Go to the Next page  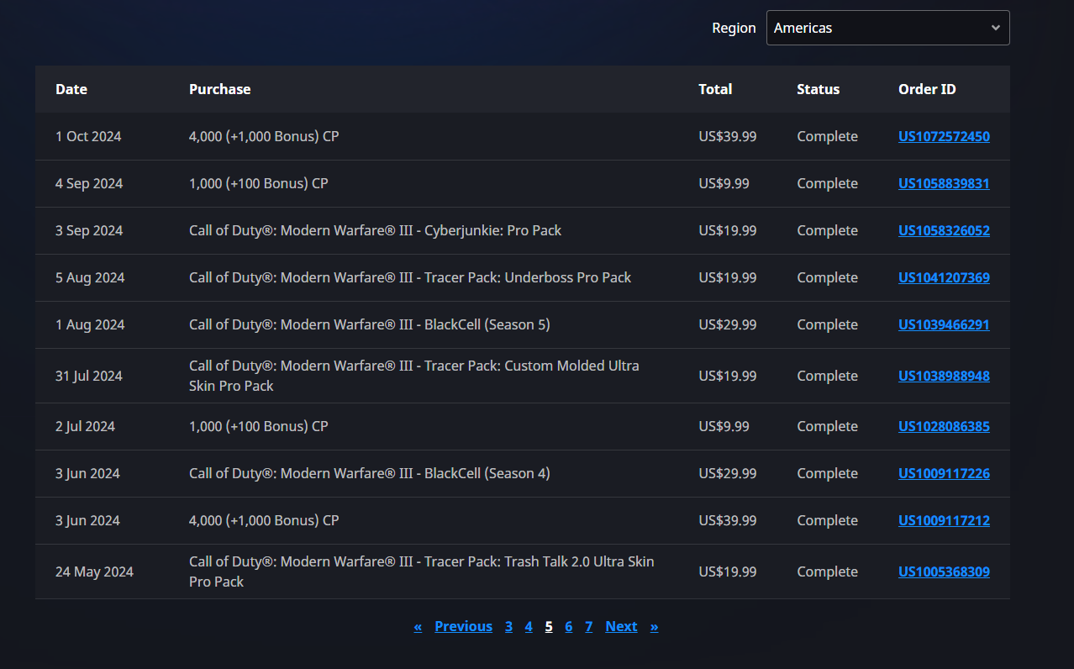[x=621, y=626]
